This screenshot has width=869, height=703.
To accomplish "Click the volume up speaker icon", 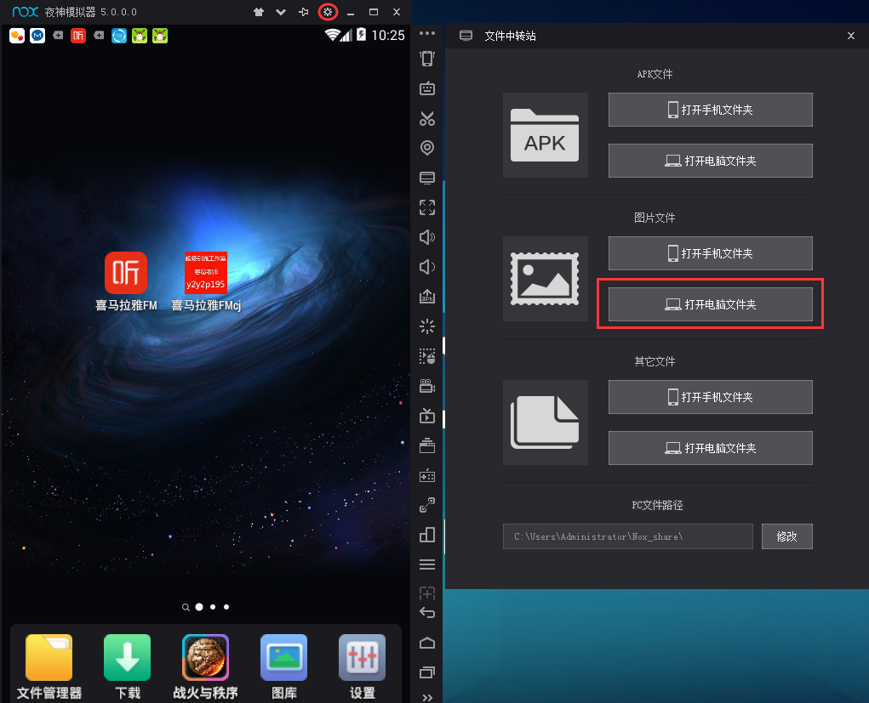I will point(427,237).
